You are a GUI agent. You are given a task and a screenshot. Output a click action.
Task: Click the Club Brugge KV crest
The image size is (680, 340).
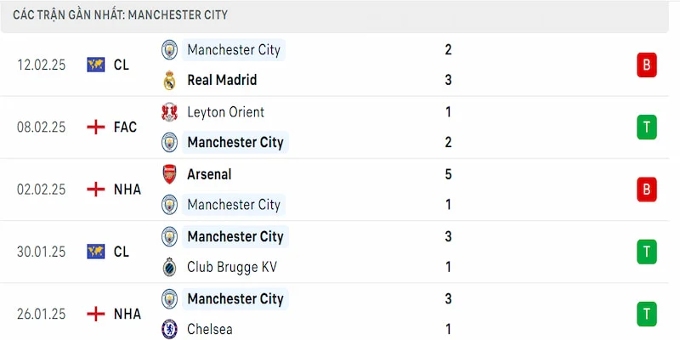point(170,267)
